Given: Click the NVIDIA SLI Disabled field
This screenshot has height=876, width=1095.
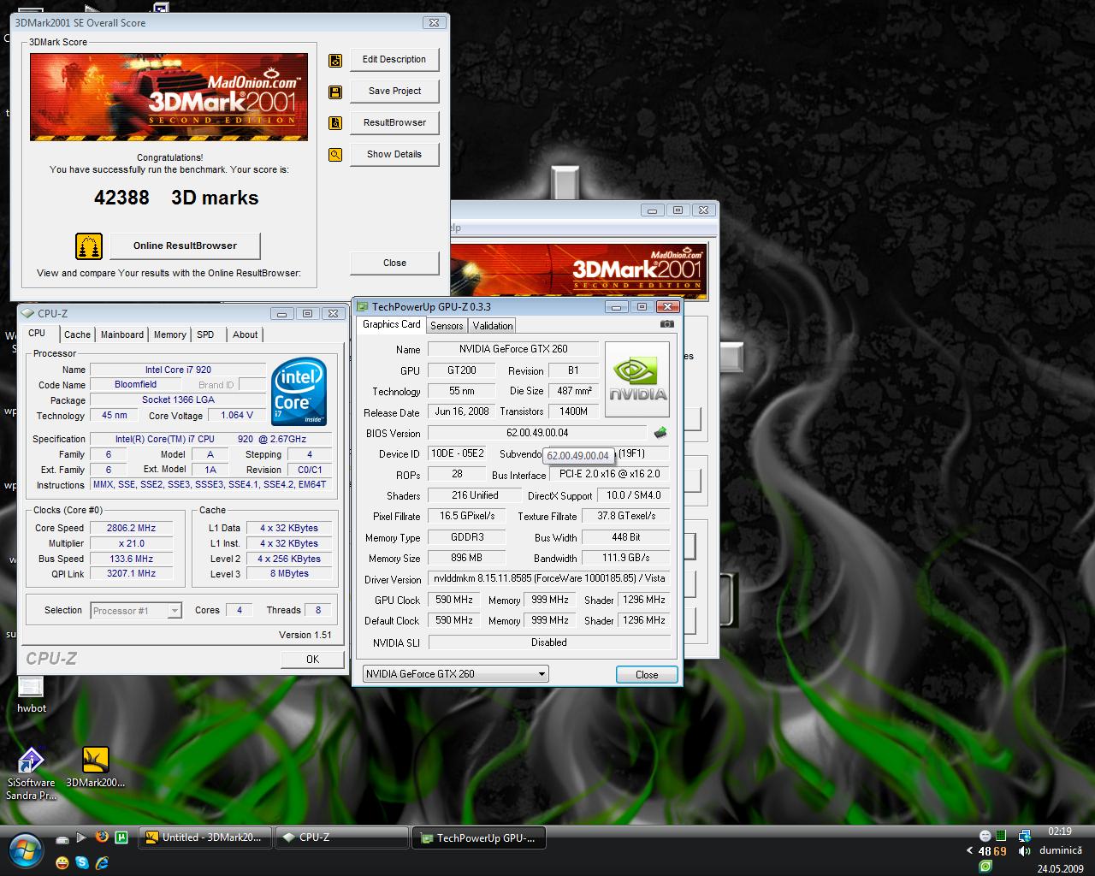Looking at the screenshot, I should [x=548, y=642].
